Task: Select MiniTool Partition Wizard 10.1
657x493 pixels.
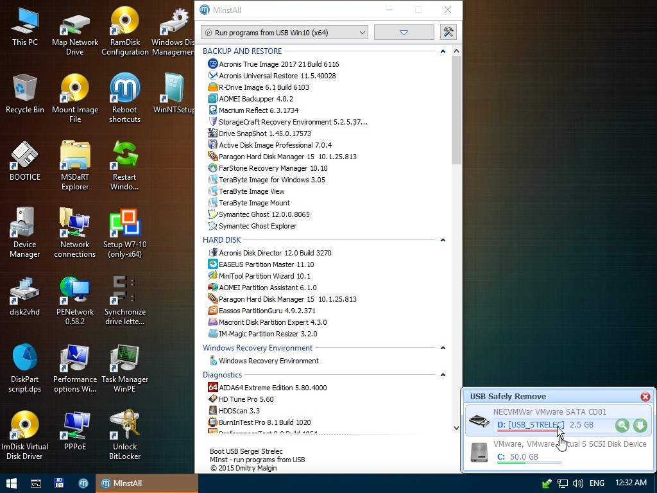Action: tap(259, 276)
